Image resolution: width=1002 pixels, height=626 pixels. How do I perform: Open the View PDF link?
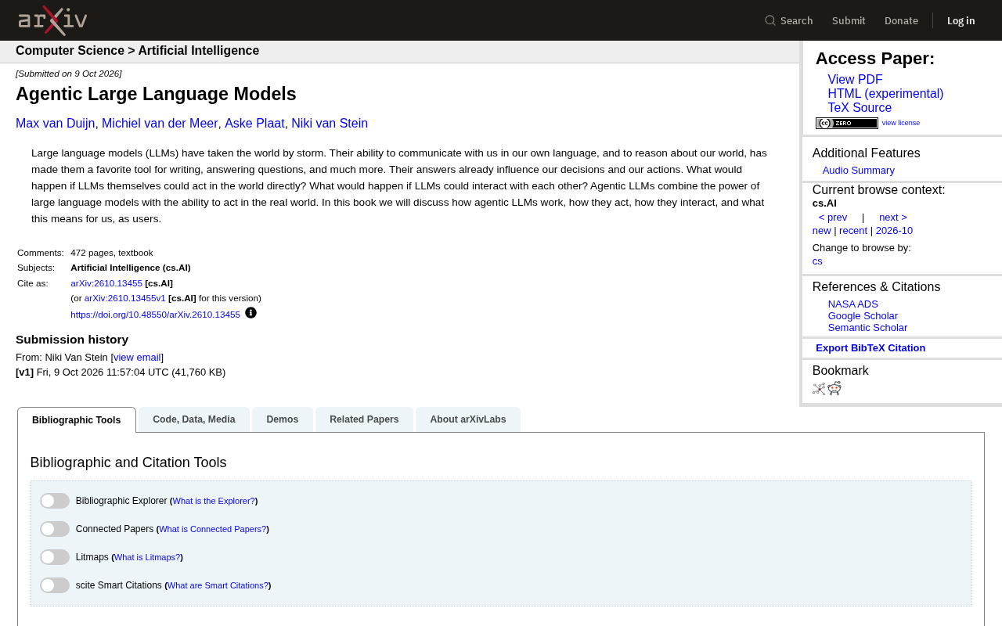pyautogui.click(x=855, y=80)
